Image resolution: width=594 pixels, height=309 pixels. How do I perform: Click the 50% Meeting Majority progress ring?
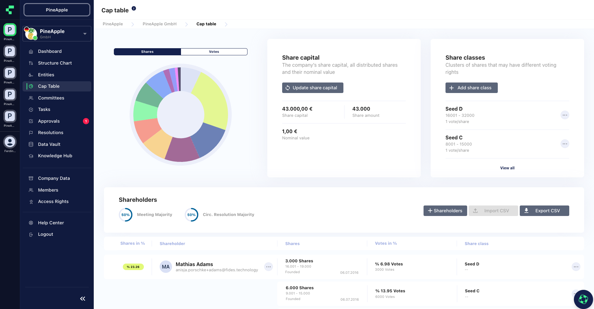pyautogui.click(x=126, y=214)
